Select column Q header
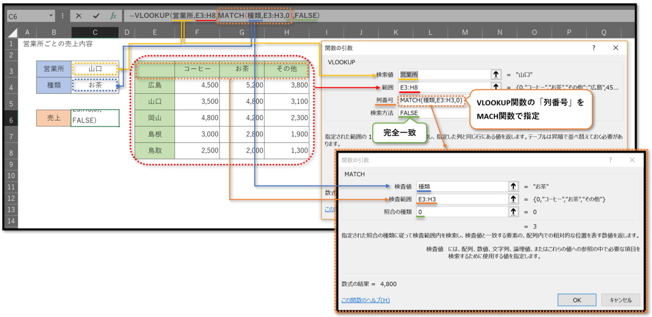The height and width of the screenshot is (317, 652). [x=603, y=33]
